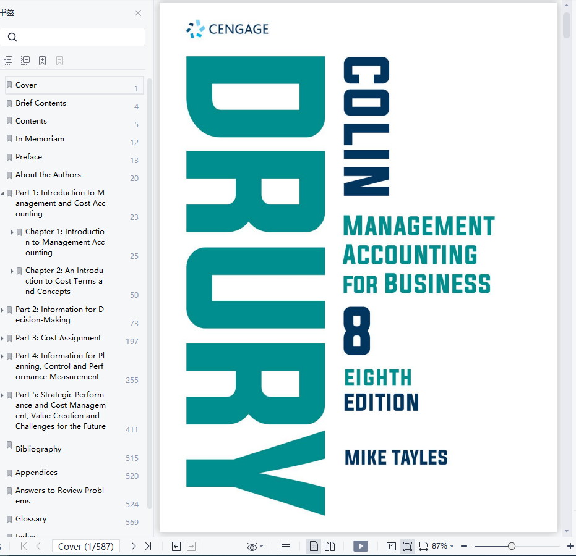The width and height of the screenshot is (576, 556).
Task: Collapse the Part 1 bookmark branch
Action: (2, 193)
